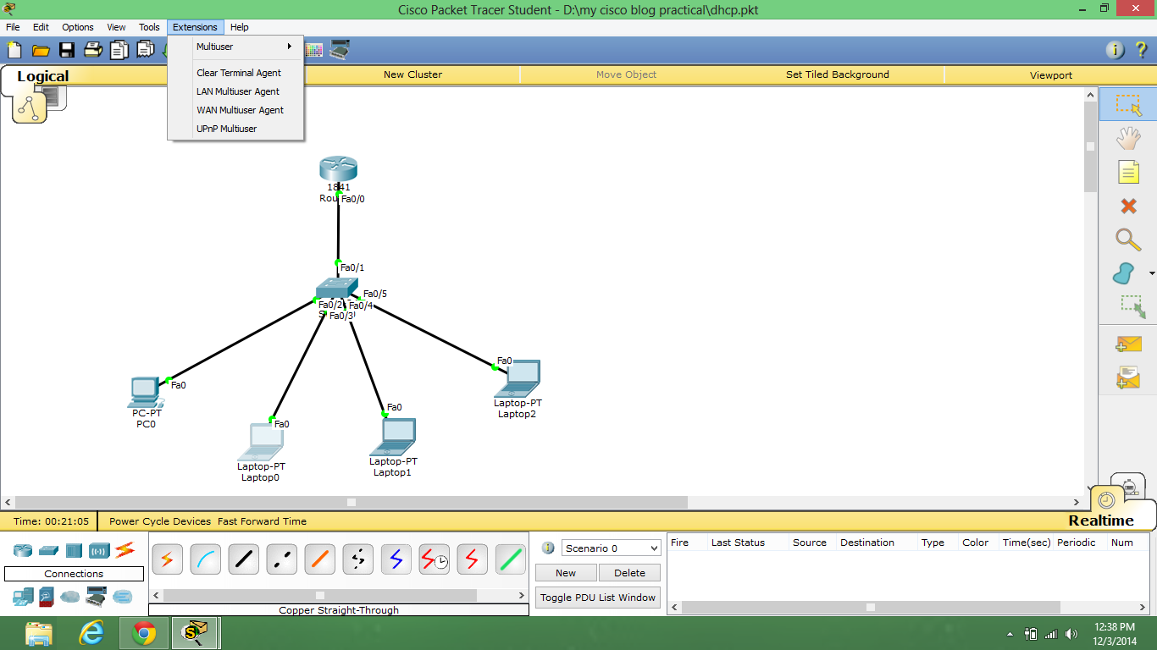Pick the blue Coaxial cable

tap(396, 559)
